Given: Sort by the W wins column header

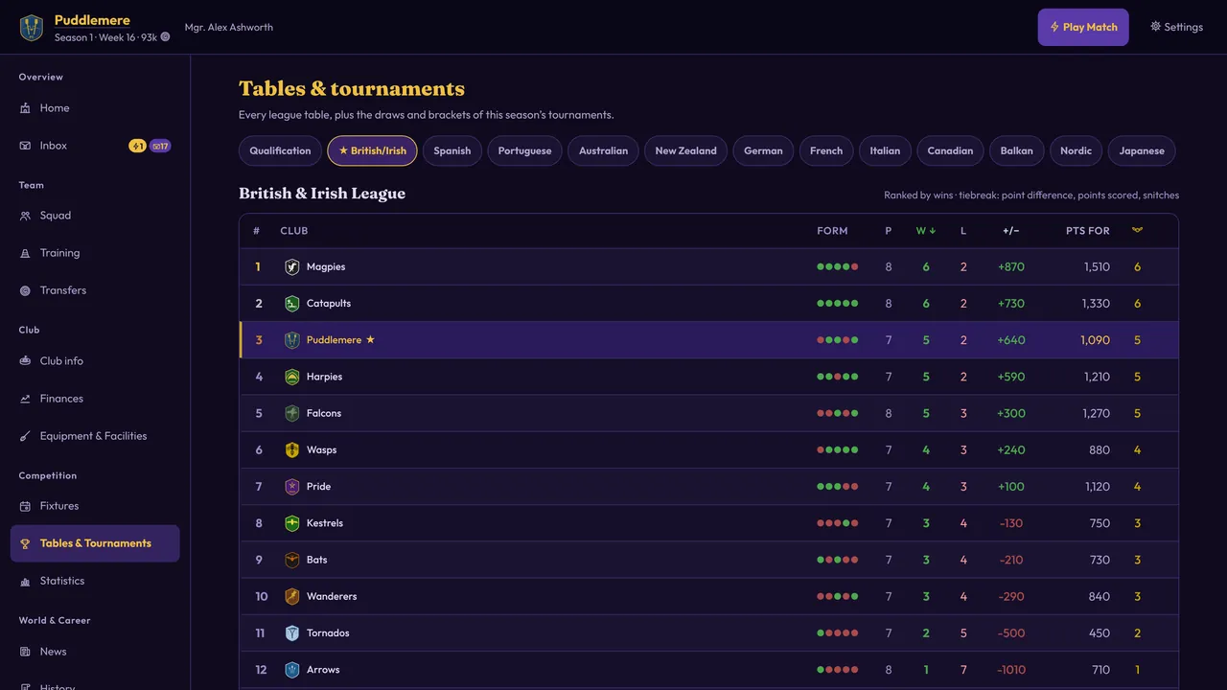Looking at the screenshot, I should click(926, 231).
